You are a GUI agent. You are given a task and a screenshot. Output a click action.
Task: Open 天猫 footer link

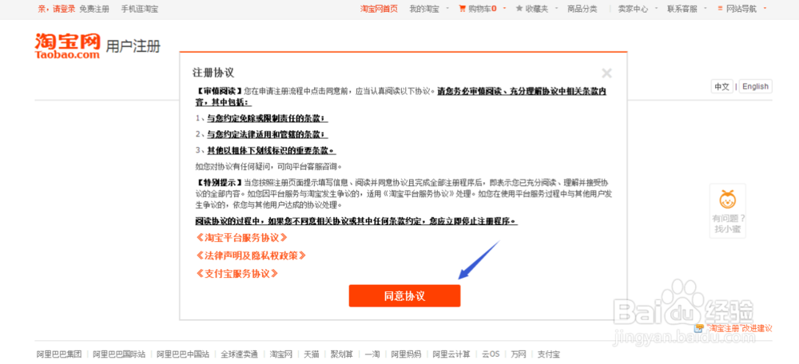[x=312, y=354]
